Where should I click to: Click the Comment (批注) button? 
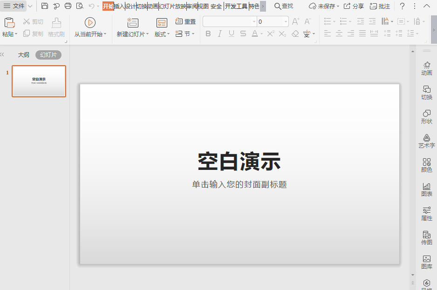[x=380, y=6]
